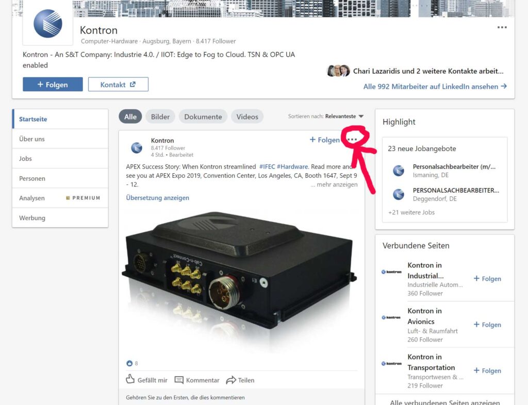Open Über uns in the sidebar
Image resolution: width=528 pixels, height=405 pixels.
coord(32,139)
